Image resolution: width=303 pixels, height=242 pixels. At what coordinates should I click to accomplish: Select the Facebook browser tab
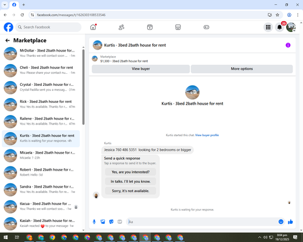coord(14,5)
